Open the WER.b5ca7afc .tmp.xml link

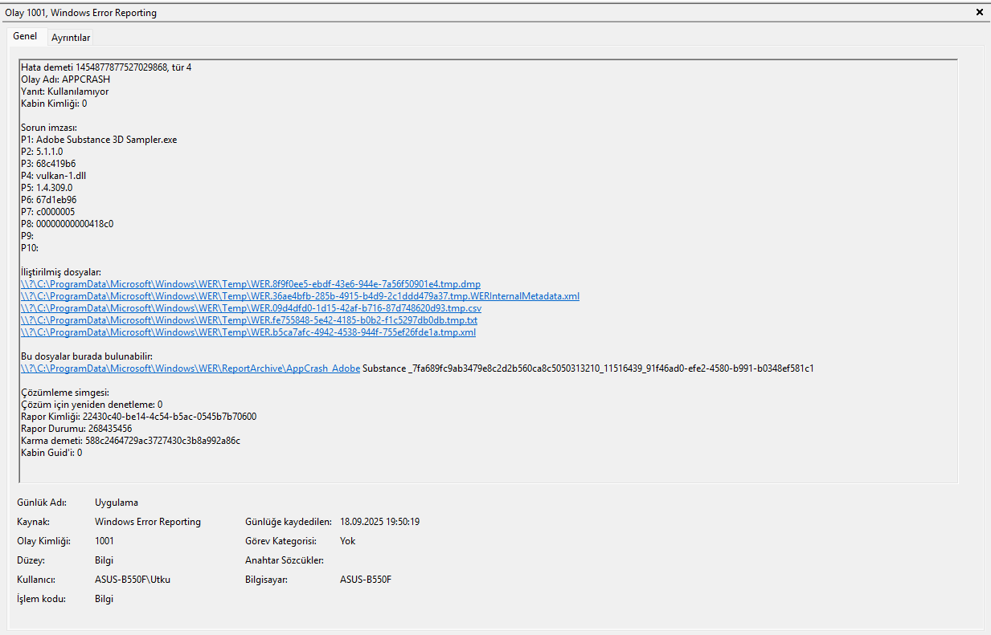point(248,332)
